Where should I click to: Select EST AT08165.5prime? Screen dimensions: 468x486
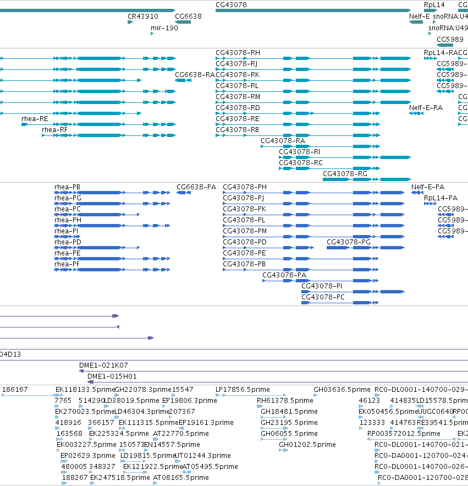[x=155, y=483]
